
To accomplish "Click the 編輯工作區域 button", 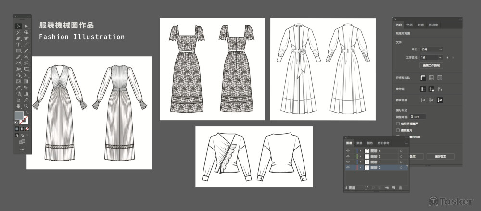I will point(431,65).
